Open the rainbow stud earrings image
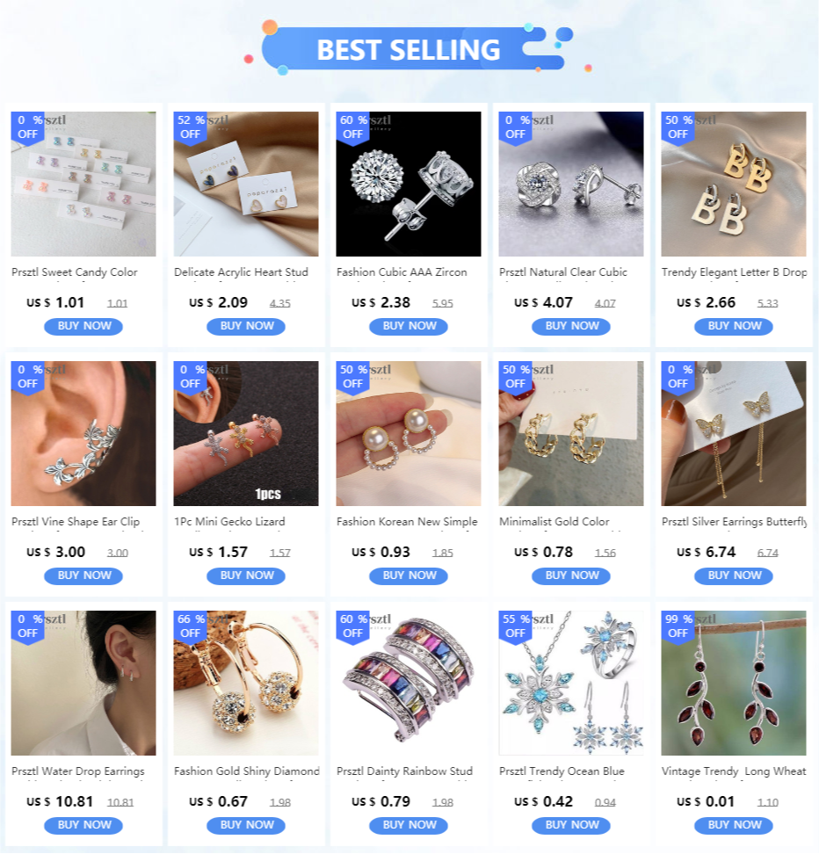 (408, 683)
